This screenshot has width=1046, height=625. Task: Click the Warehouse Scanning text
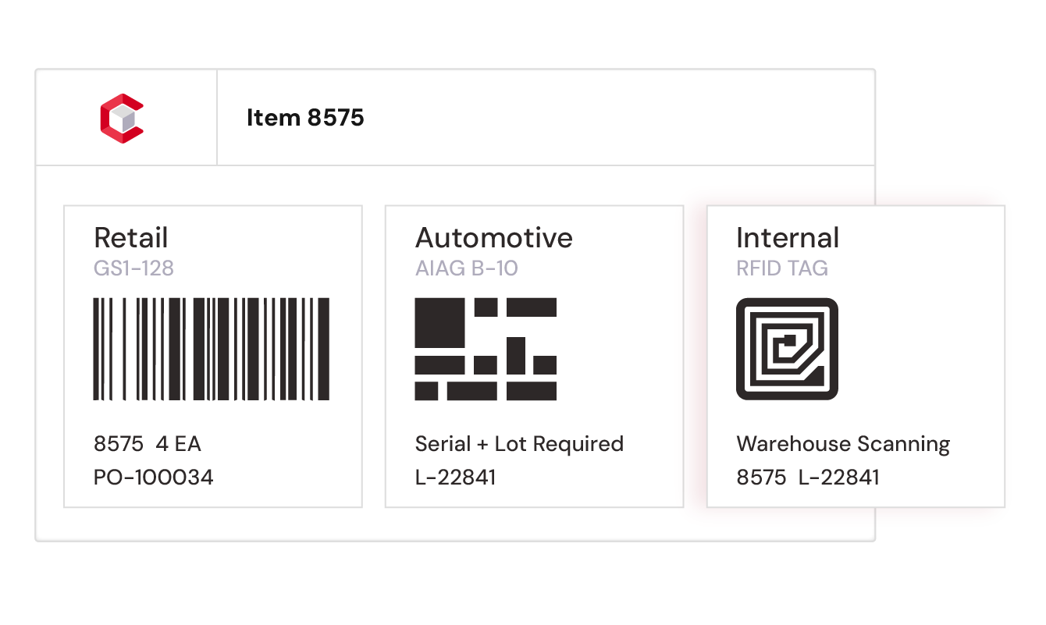pyautogui.click(x=843, y=445)
